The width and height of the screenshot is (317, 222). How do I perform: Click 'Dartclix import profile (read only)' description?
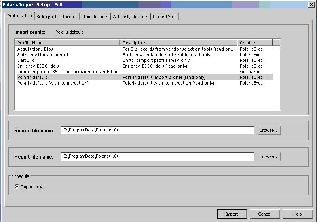(156, 60)
